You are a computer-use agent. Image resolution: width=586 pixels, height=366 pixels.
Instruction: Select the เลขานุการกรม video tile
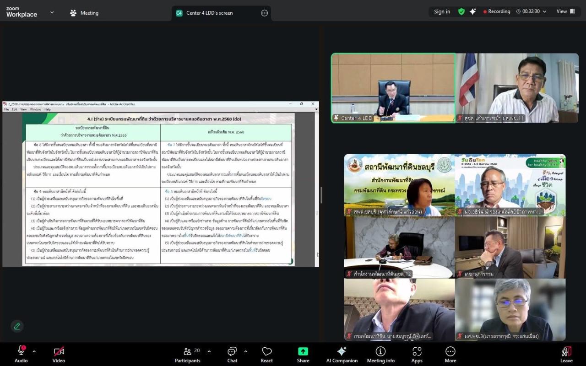(x=510, y=247)
